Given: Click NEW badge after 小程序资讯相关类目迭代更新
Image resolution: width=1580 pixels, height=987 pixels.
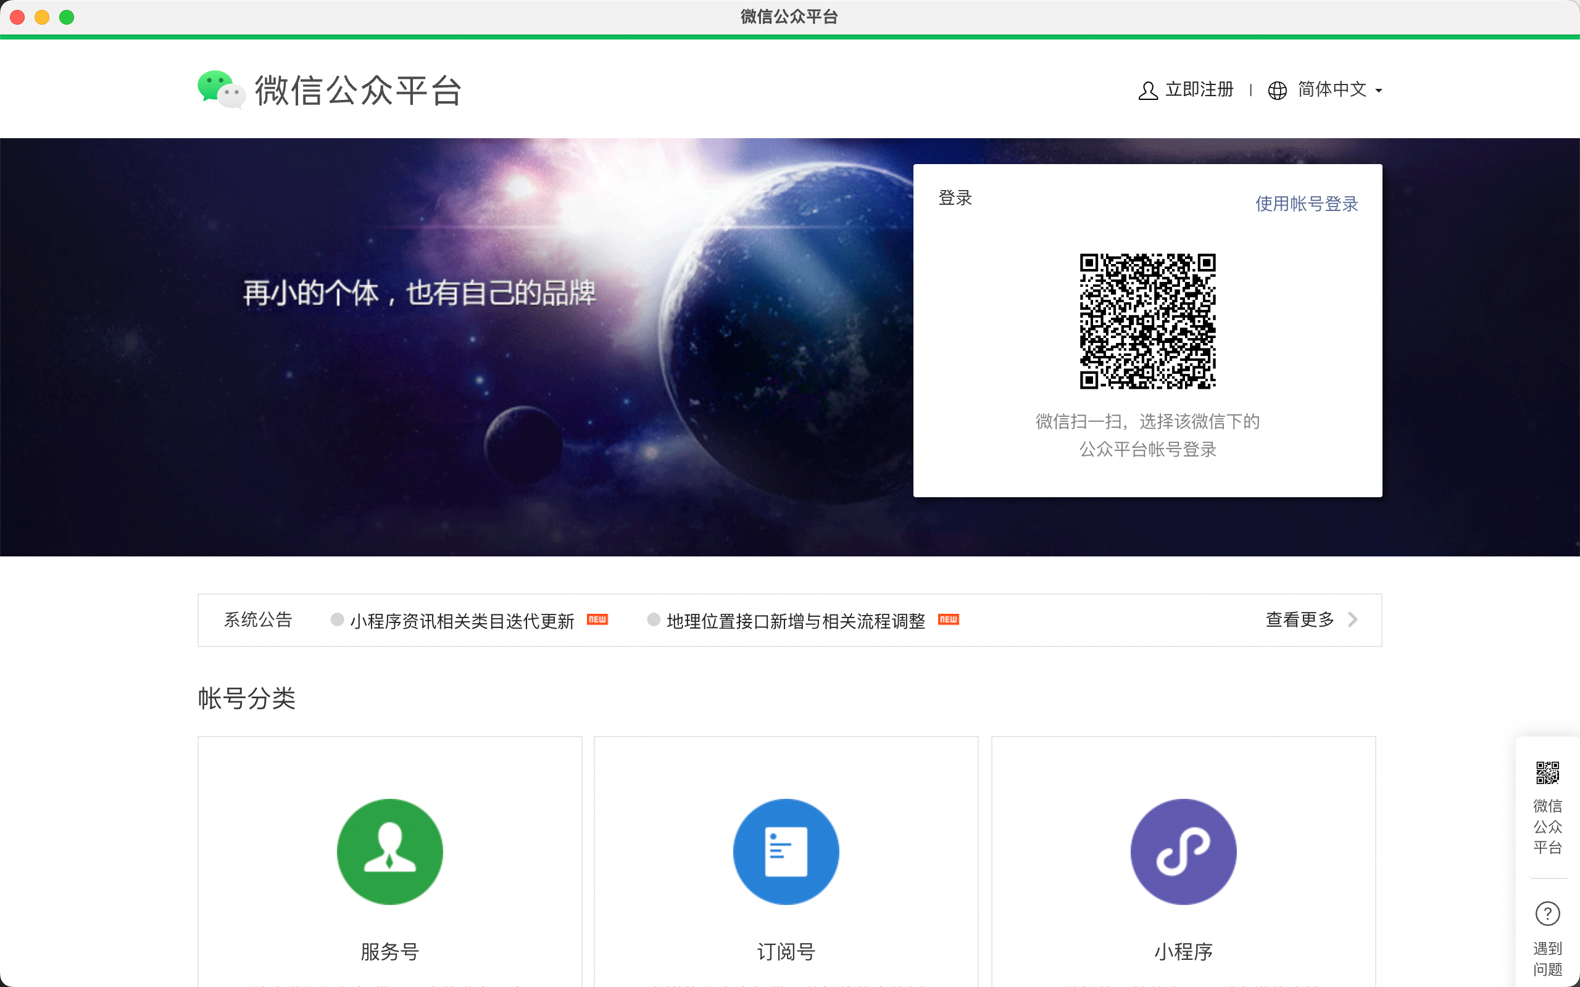Looking at the screenshot, I should pyautogui.click(x=597, y=619).
